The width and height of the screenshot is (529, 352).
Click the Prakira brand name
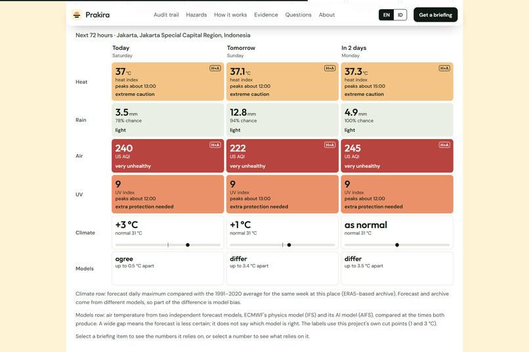tap(98, 15)
